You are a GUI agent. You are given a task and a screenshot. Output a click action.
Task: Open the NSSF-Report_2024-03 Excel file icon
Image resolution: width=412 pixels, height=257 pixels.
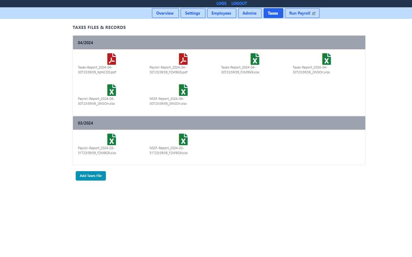[183, 139]
